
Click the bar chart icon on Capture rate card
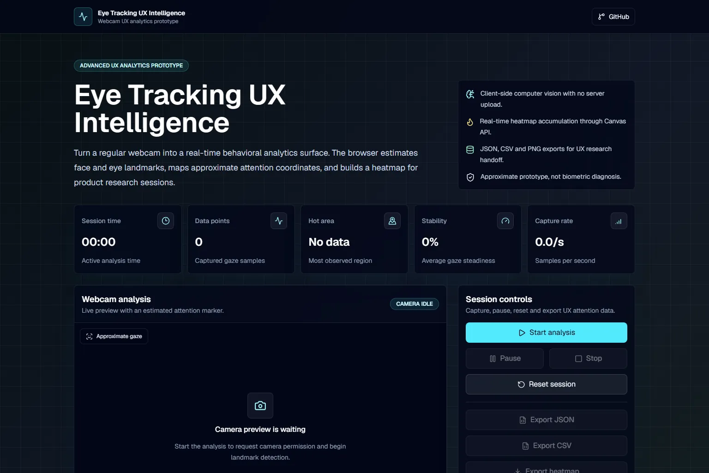[x=619, y=221]
